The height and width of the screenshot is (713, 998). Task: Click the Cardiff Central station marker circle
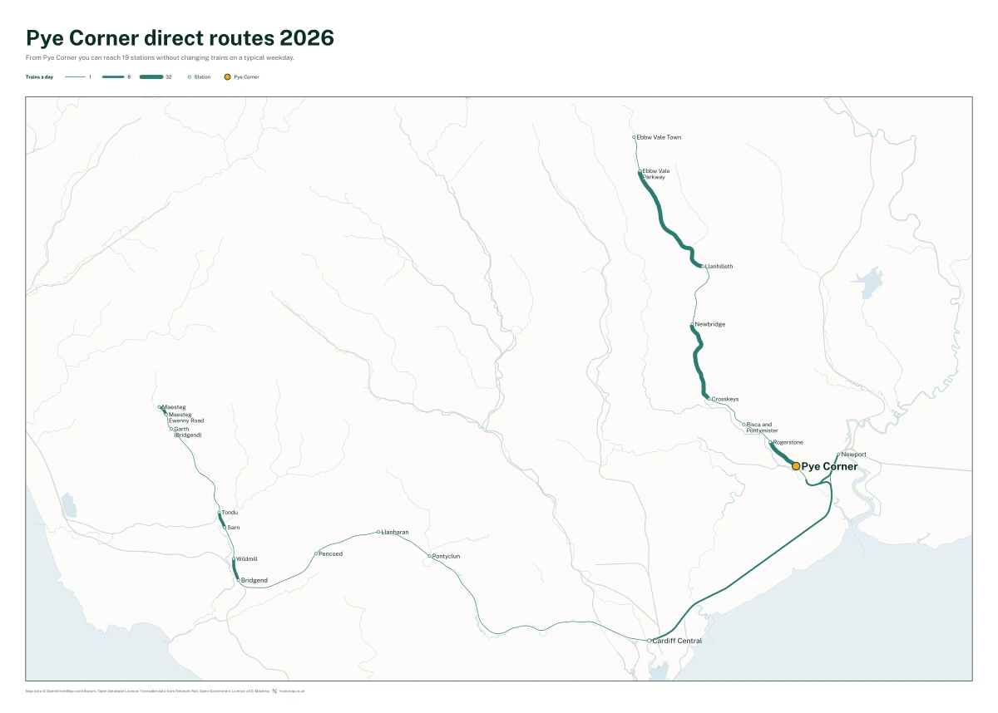coord(650,641)
